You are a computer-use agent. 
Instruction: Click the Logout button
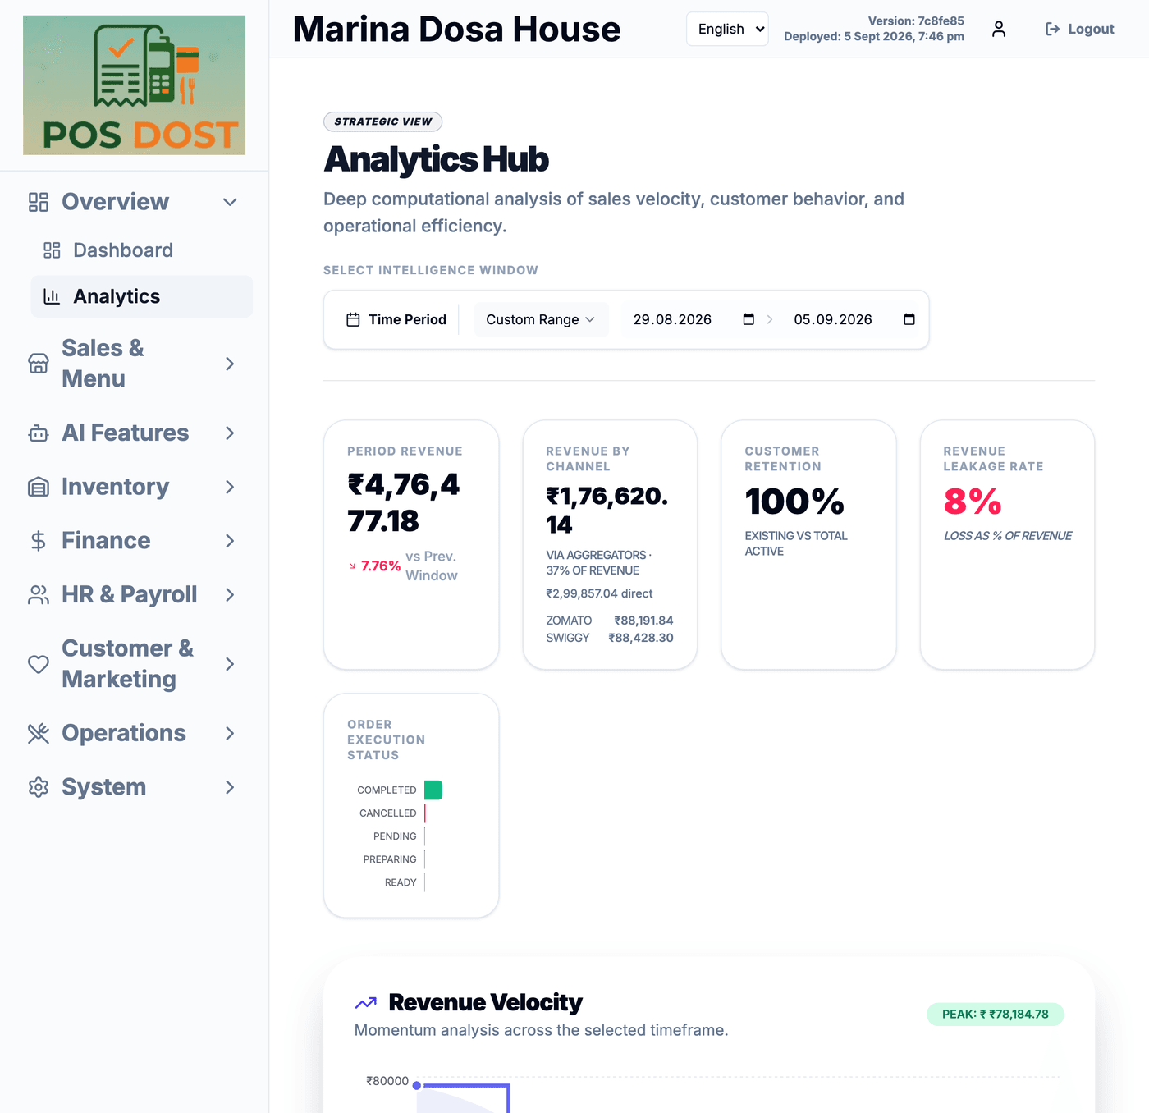coord(1079,29)
